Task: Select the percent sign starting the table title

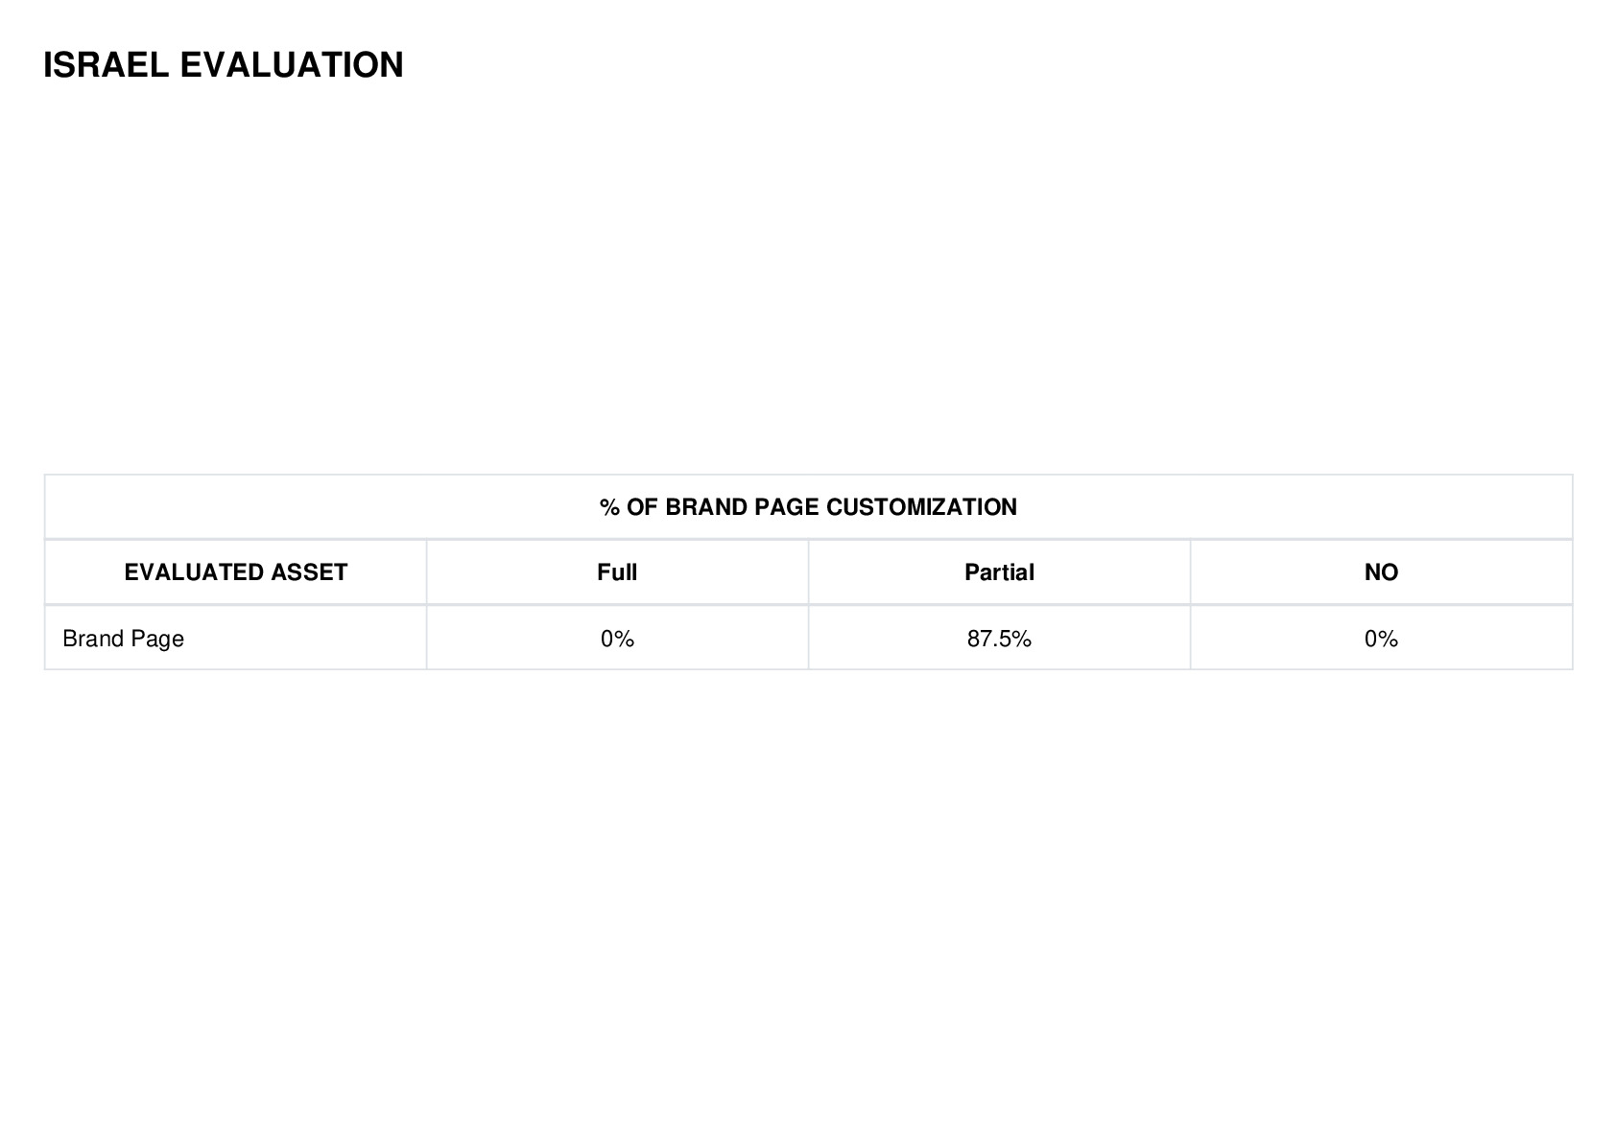Action: coord(609,507)
